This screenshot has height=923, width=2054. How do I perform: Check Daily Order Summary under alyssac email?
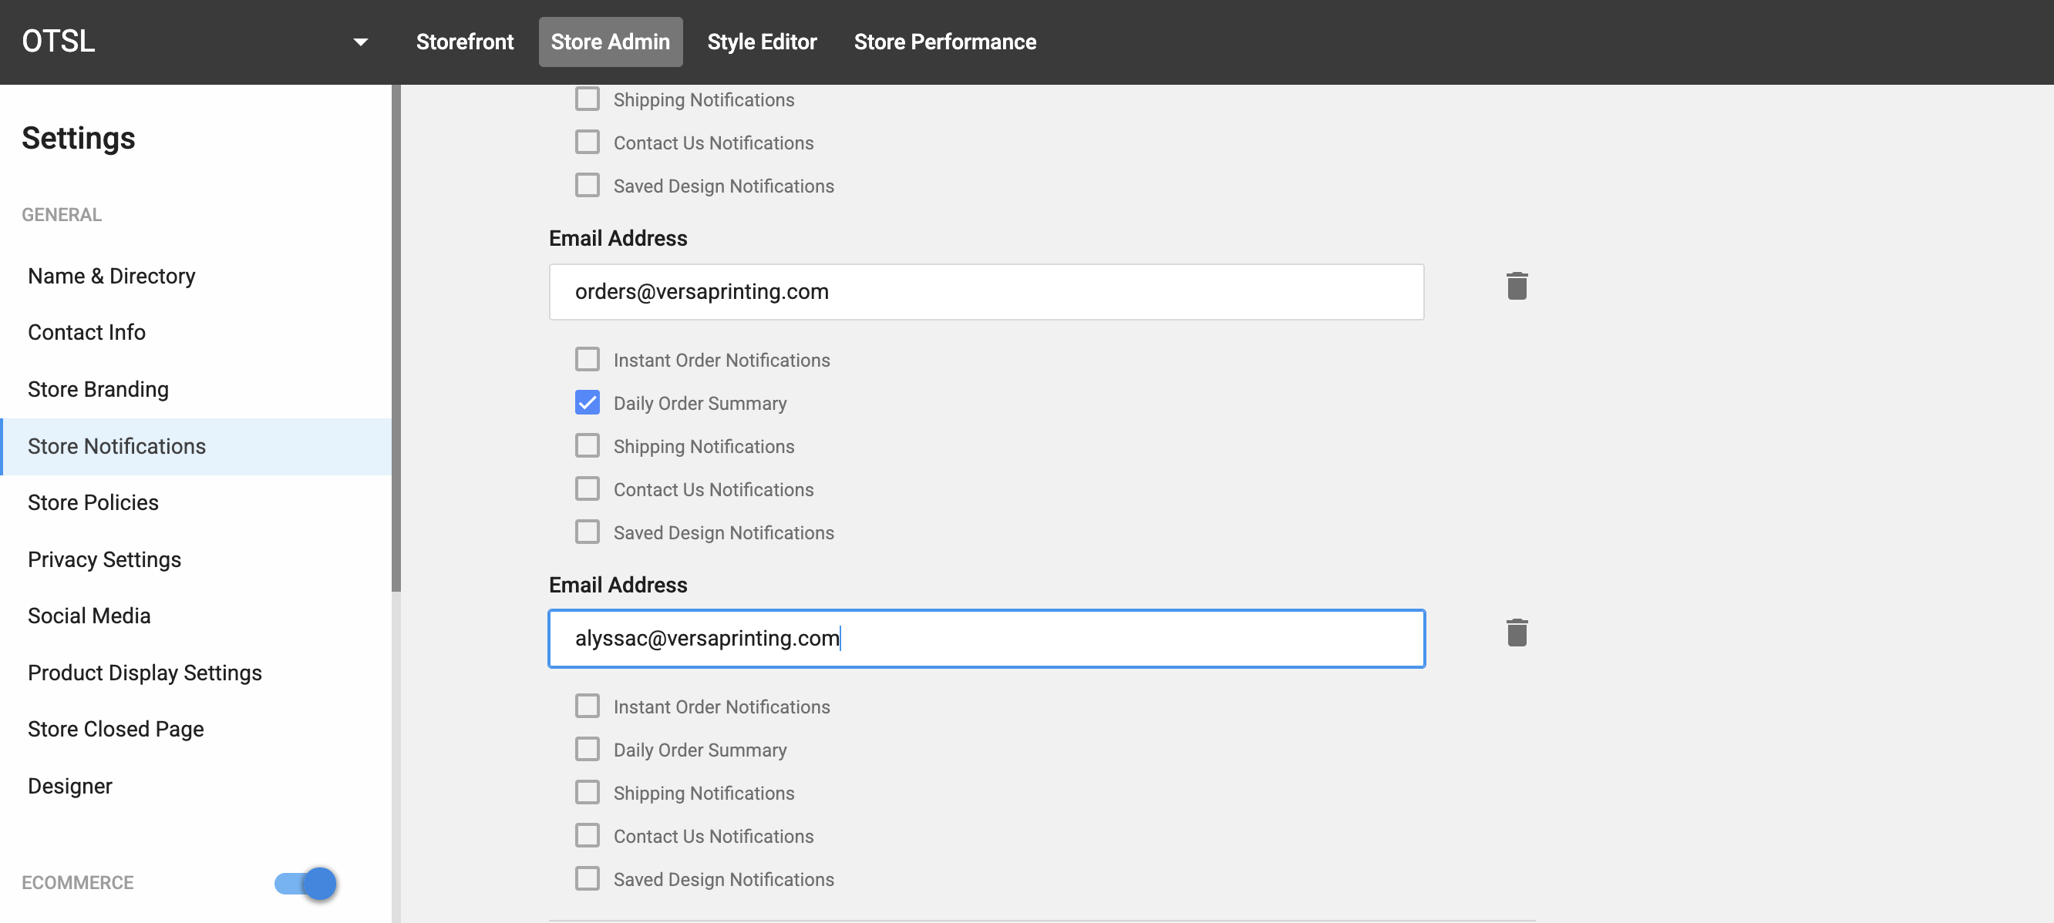588,749
